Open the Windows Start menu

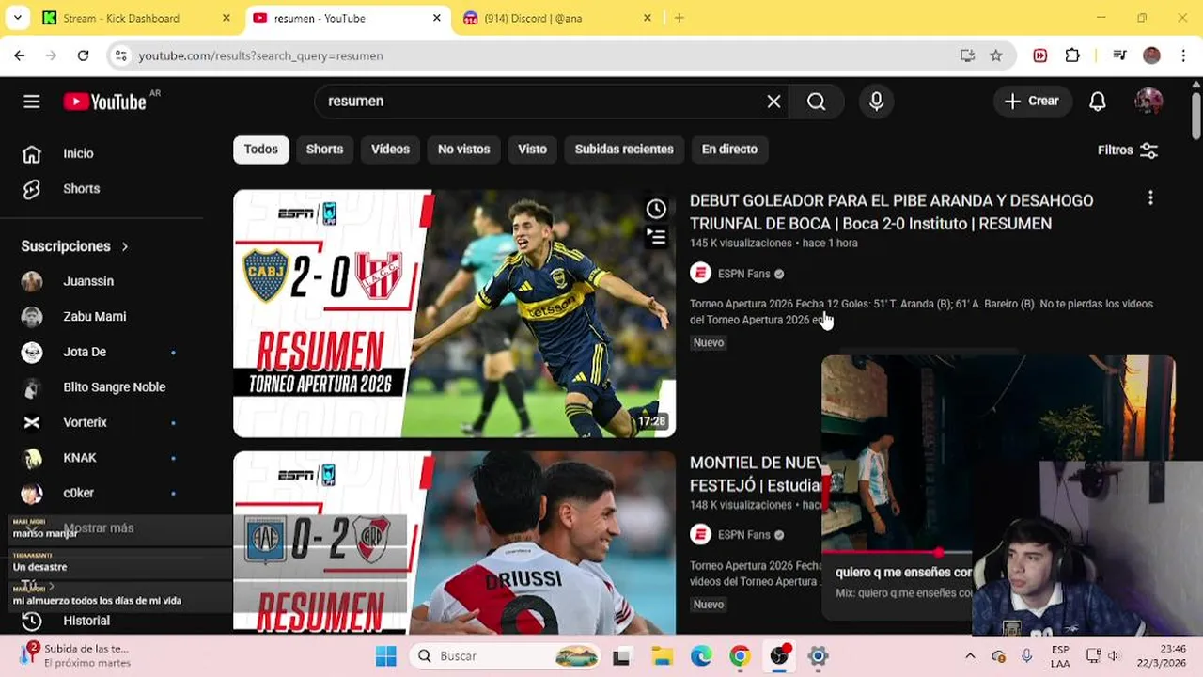(x=386, y=656)
